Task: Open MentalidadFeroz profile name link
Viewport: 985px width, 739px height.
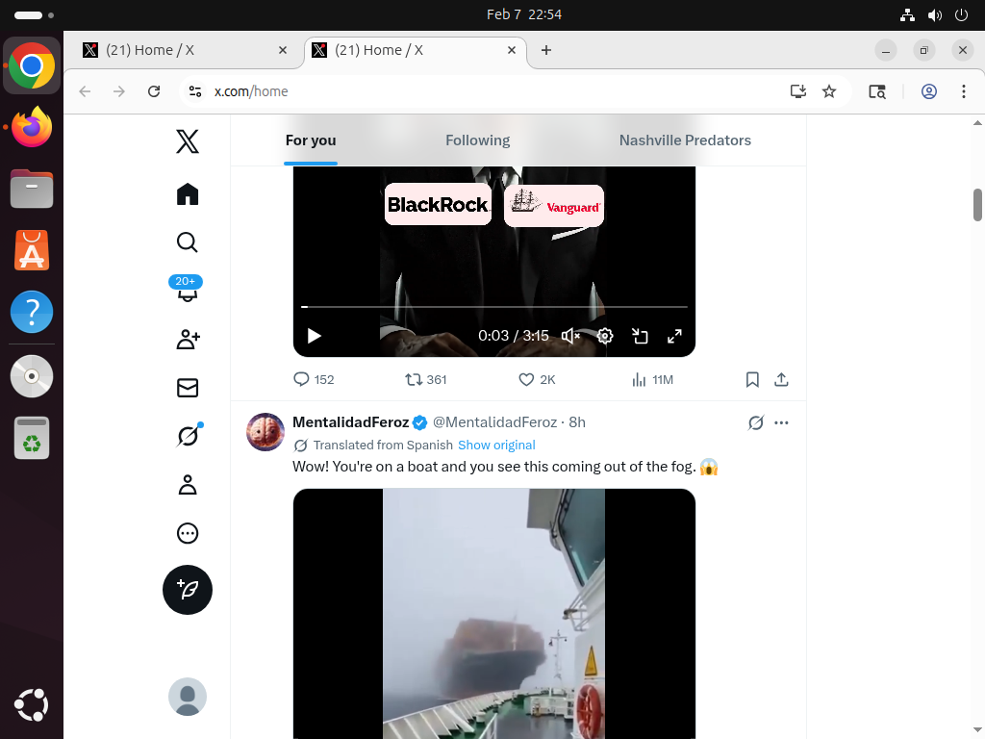Action: 350,422
